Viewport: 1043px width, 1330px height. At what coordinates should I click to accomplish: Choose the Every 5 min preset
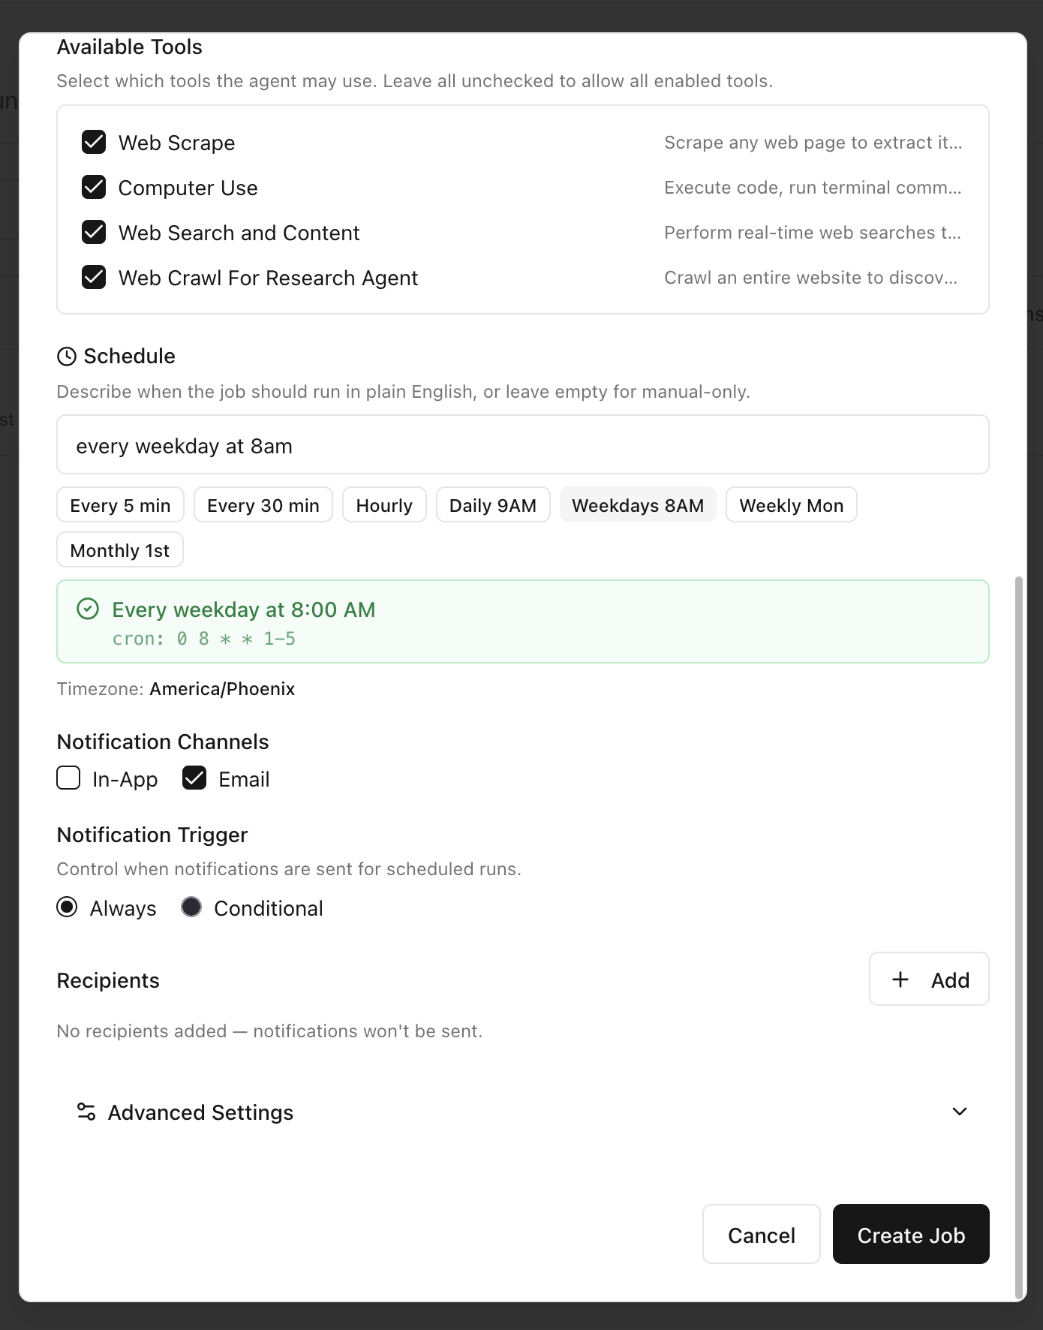pos(120,505)
